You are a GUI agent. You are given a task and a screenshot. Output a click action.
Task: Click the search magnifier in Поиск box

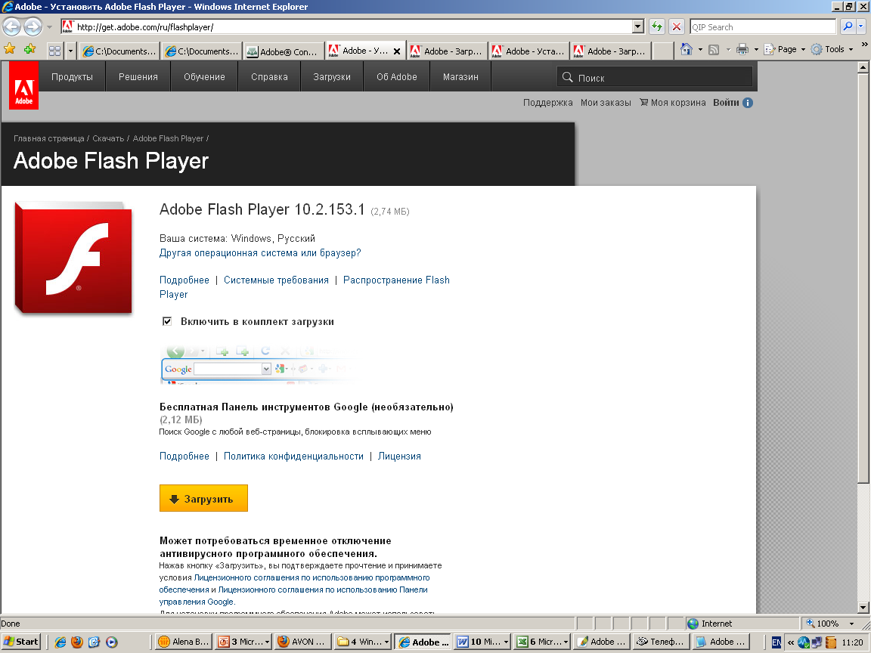click(567, 77)
